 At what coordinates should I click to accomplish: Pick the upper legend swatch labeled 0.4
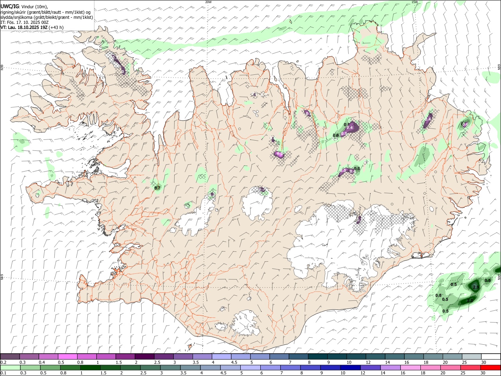pyautogui.click(x=49, y=357)
